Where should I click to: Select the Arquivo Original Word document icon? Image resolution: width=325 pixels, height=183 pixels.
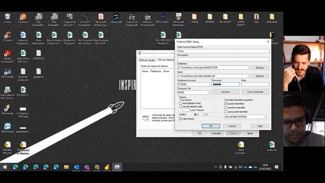(x=23, y=38)
